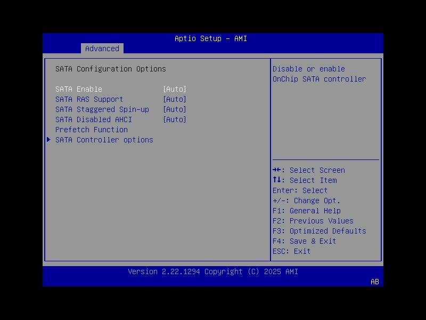This screenshot has height=320, width=426.
Task: Select the SATA Enable setting
Action: [x=79, y=89]
